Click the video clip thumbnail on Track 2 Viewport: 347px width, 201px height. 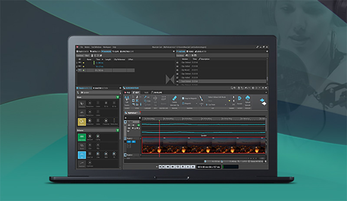point(203,145)
